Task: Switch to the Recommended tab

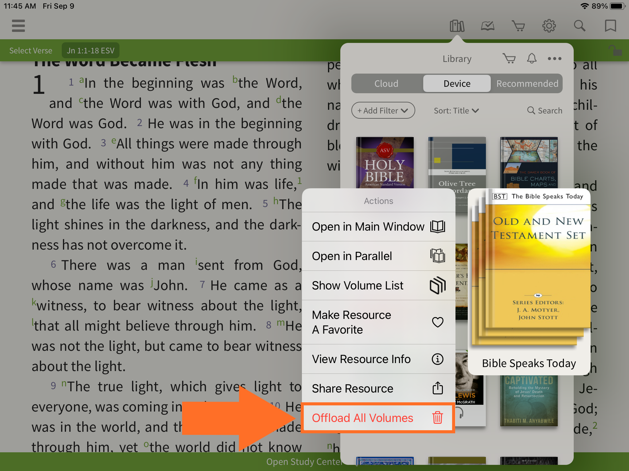Action: tap(527, 83)
